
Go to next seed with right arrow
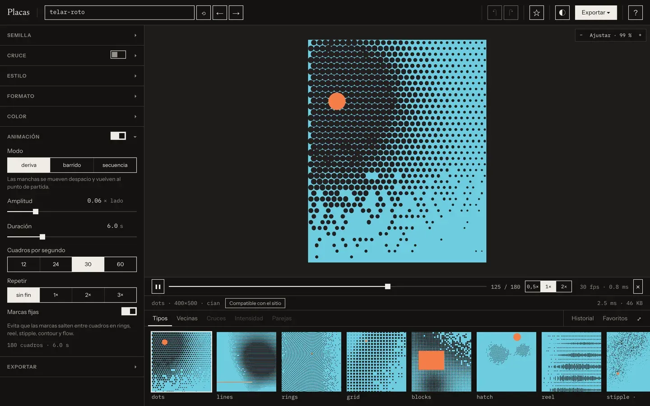click(x=236, y=13)
